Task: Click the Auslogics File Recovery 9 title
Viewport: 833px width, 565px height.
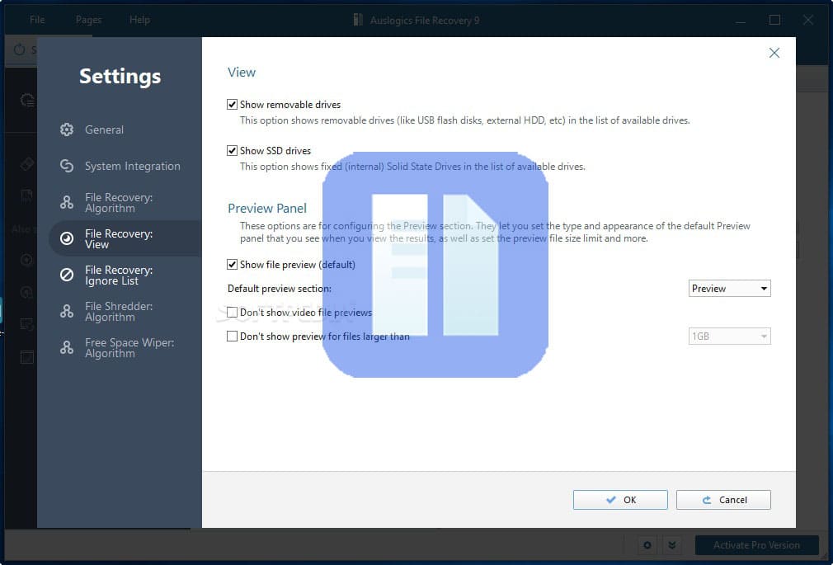Action: pos(425,20)
